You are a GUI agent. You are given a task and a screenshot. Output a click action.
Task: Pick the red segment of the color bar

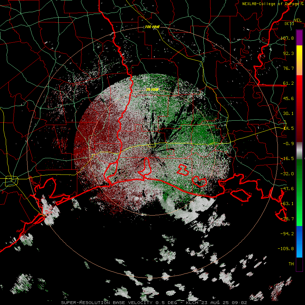click(x=299, y=108)
